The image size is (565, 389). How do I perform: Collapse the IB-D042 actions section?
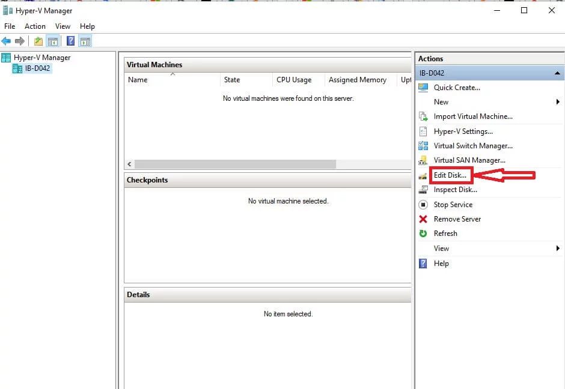point(557,73)
